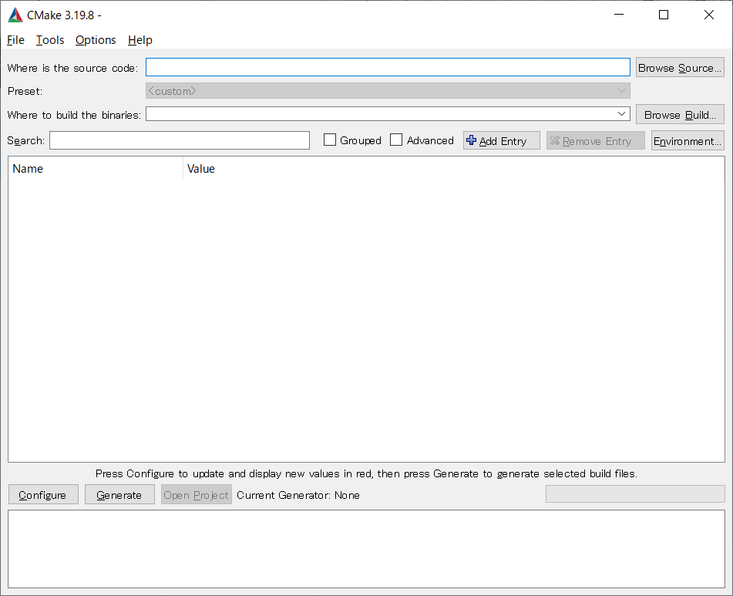The width and height of the screenshot is (733, 596).
Task: Click the Remove Entry button
Action: (595, 140)
